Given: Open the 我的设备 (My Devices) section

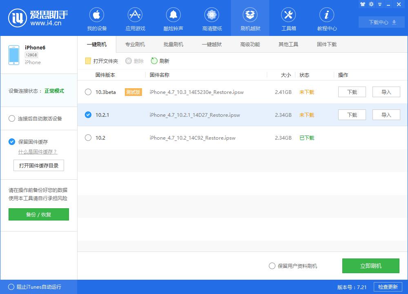Looking at the screenshot, I should coord(97,18).
